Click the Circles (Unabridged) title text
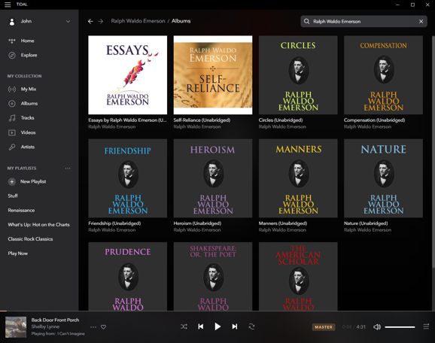The image size is (435, 343). point(281,120)
